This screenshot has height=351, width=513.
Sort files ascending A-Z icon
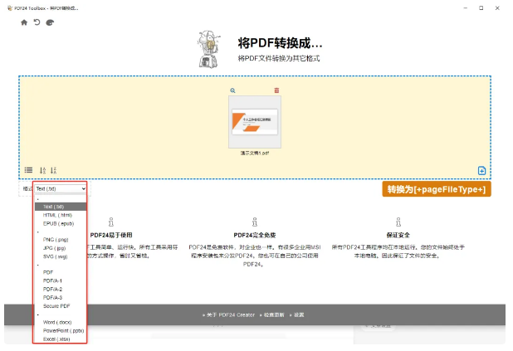(43, 170)
